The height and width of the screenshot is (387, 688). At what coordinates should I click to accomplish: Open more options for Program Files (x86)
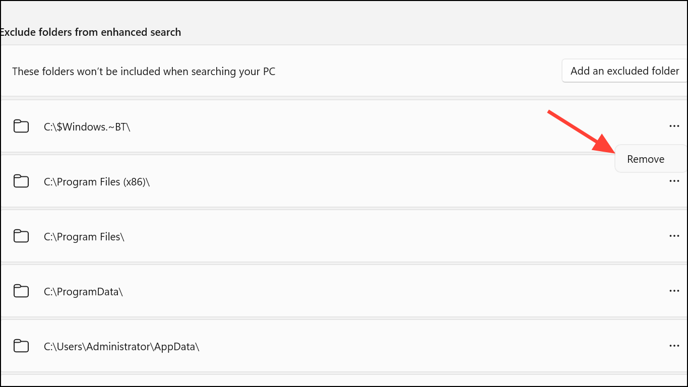pos(674,181)
